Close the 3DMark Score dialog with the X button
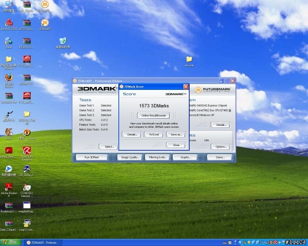Image resolution: width=308 pixels, height=246 pixels. 186,86
